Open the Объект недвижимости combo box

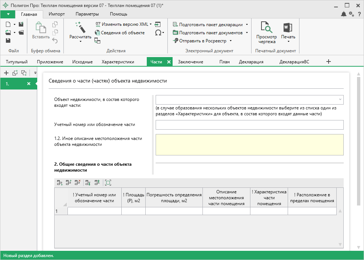pyautogui.click(x=339, y=100)
